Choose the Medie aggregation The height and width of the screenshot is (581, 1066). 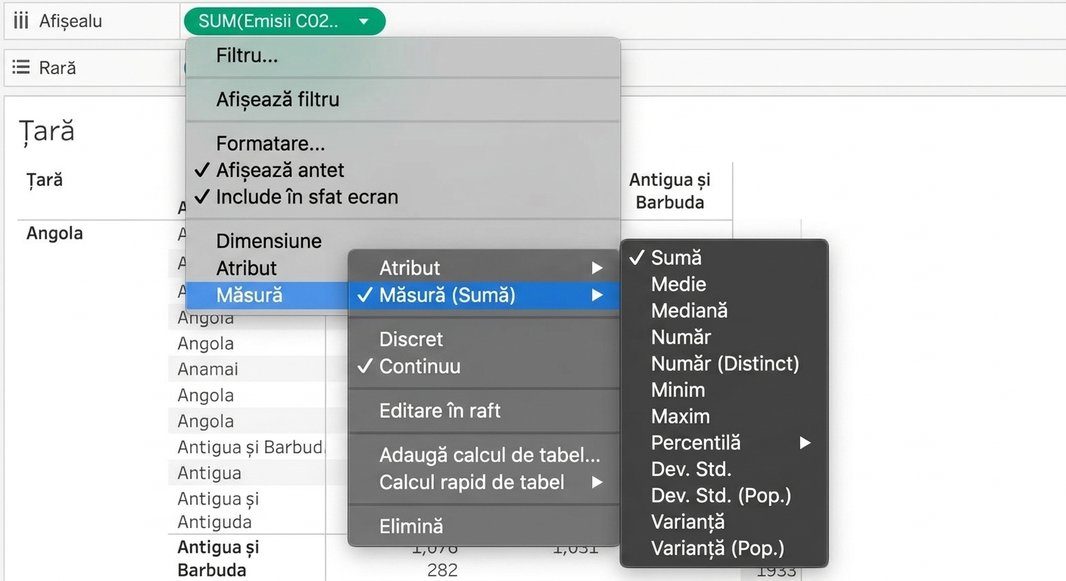[x=724, y=284]
